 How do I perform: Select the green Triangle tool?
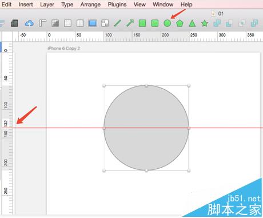(x=192, y=23)
